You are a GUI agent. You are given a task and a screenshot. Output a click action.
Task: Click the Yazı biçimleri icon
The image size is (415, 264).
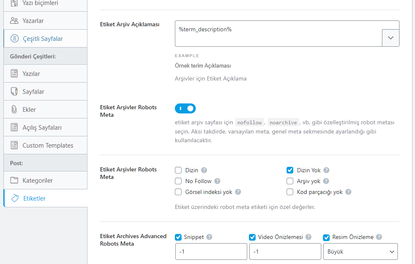[x=14, y=3]
